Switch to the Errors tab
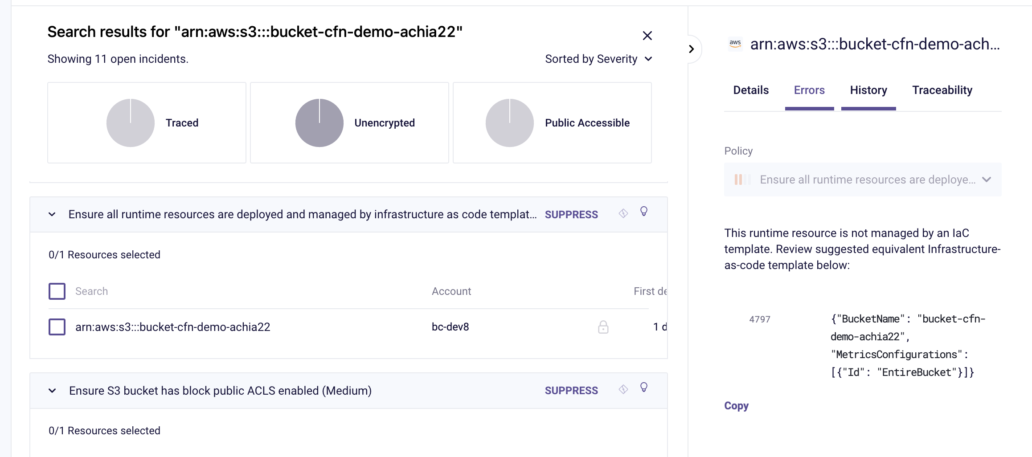1032x457 pixels. [809, 90]
